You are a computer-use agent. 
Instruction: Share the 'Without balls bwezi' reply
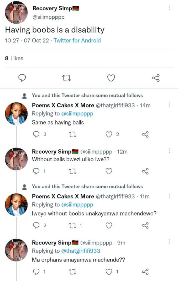click(x=145, y=171)
